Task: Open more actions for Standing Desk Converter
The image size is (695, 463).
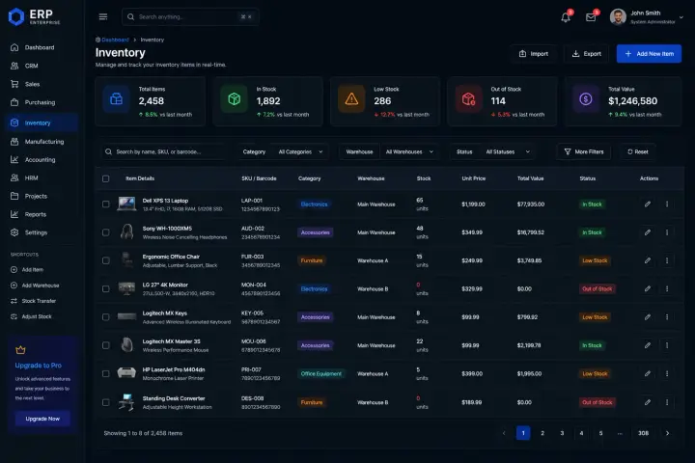Action: click(x=667, y=402)
